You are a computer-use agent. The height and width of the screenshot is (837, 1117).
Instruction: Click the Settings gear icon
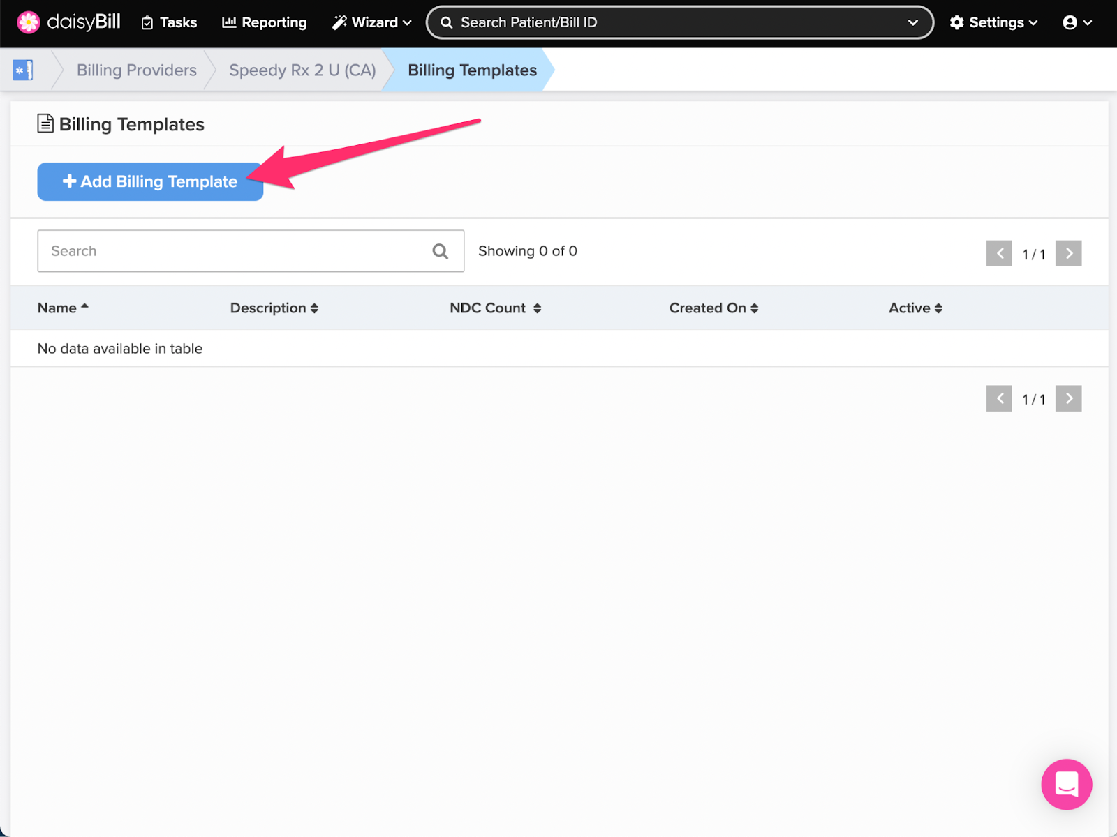(x=957, y=22)
